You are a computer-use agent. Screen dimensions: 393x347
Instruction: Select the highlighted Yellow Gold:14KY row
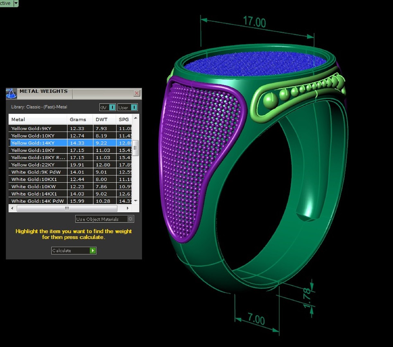point(70,143)
